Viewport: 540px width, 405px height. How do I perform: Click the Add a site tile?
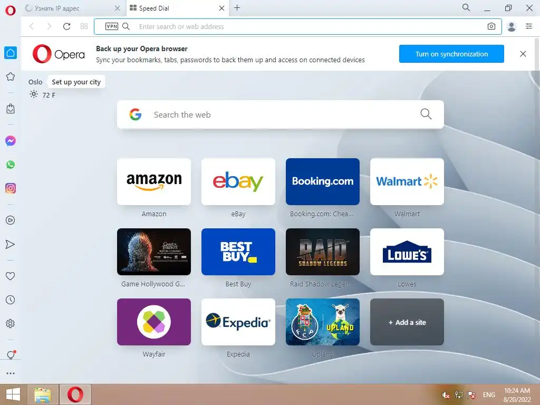[407, 322]
